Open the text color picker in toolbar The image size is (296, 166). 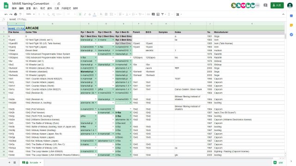(x=94, y=14)
